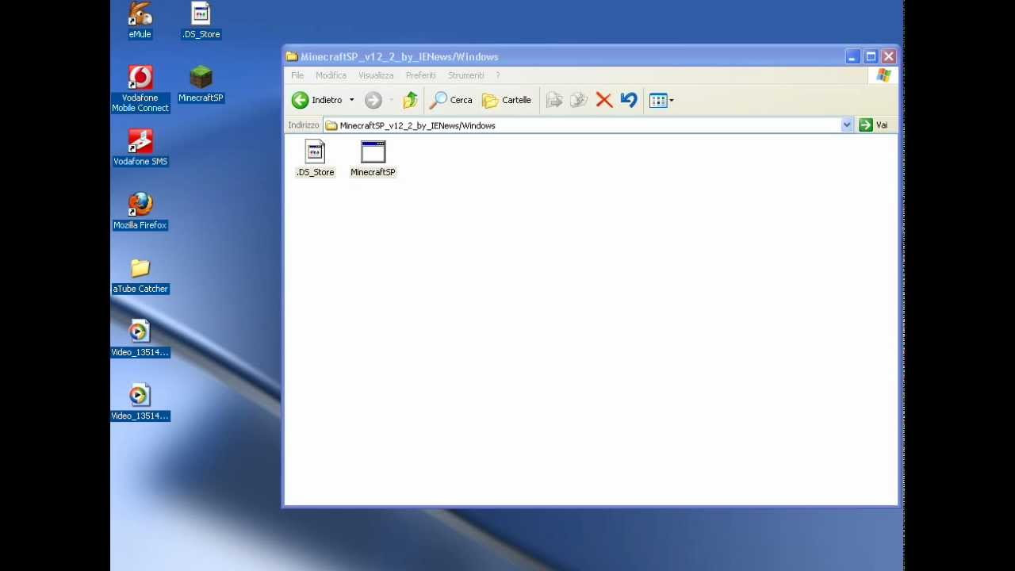1015x571 pixels.
Task: Open the Strumenti menu
Action: coord(466,75)
